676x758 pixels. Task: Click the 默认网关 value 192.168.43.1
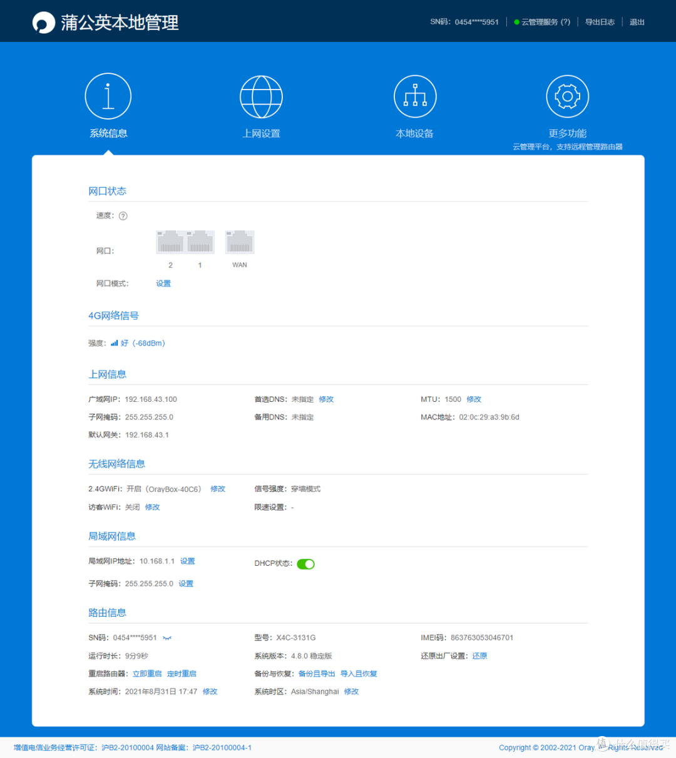147,435
